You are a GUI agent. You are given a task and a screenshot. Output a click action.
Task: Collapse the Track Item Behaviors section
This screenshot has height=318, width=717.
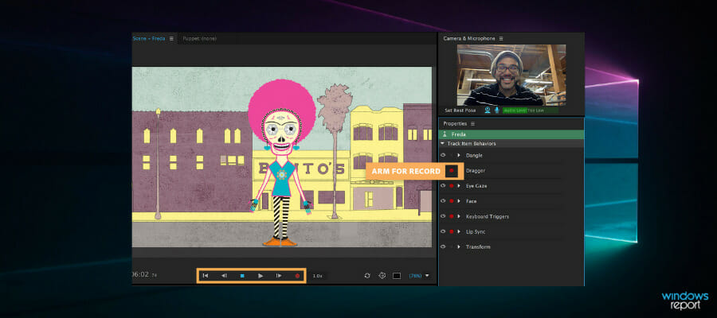click(443, 143)
